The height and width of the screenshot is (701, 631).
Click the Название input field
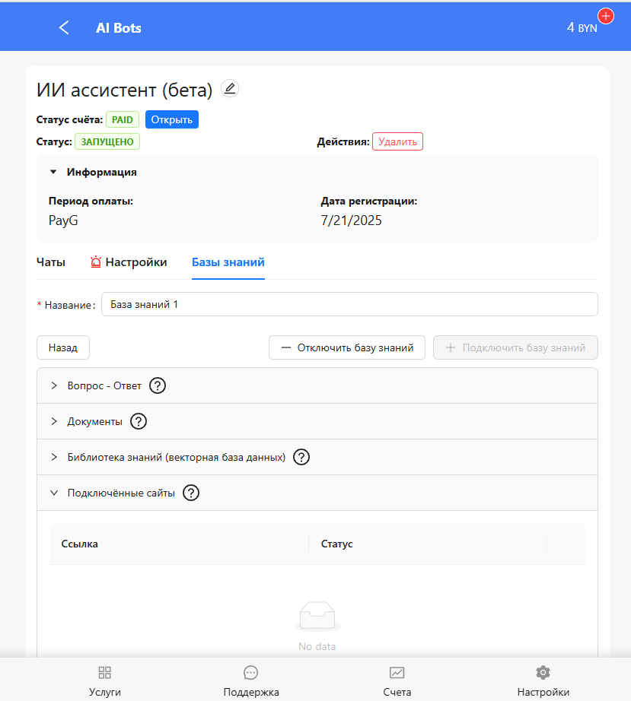349,304
